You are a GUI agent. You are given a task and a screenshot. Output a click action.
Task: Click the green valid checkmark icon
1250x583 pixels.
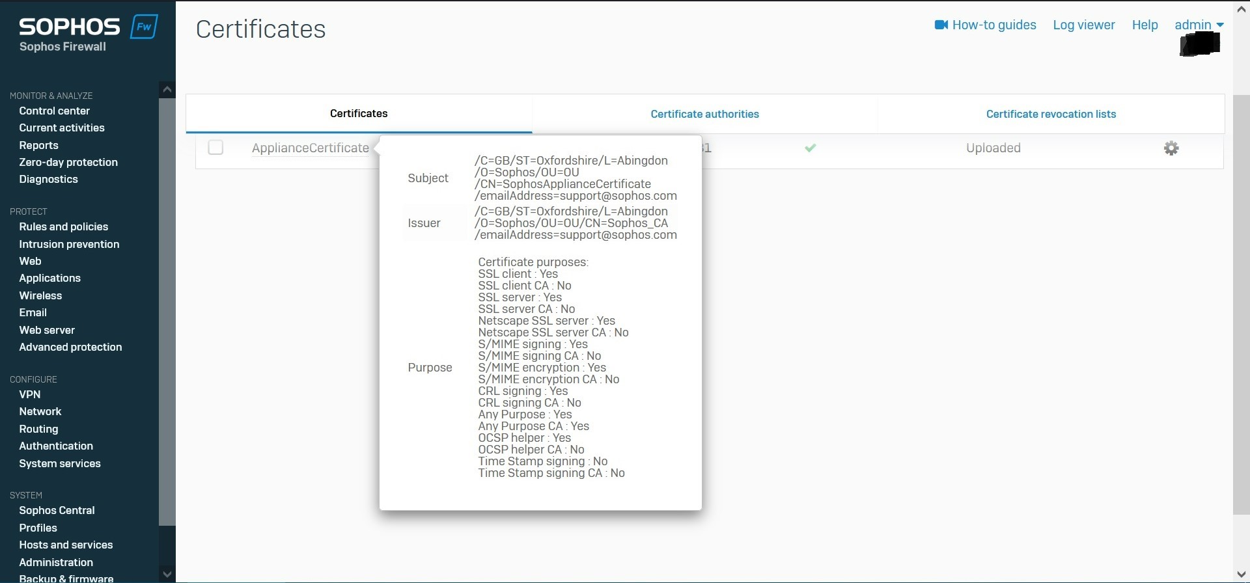click(810, 148)
